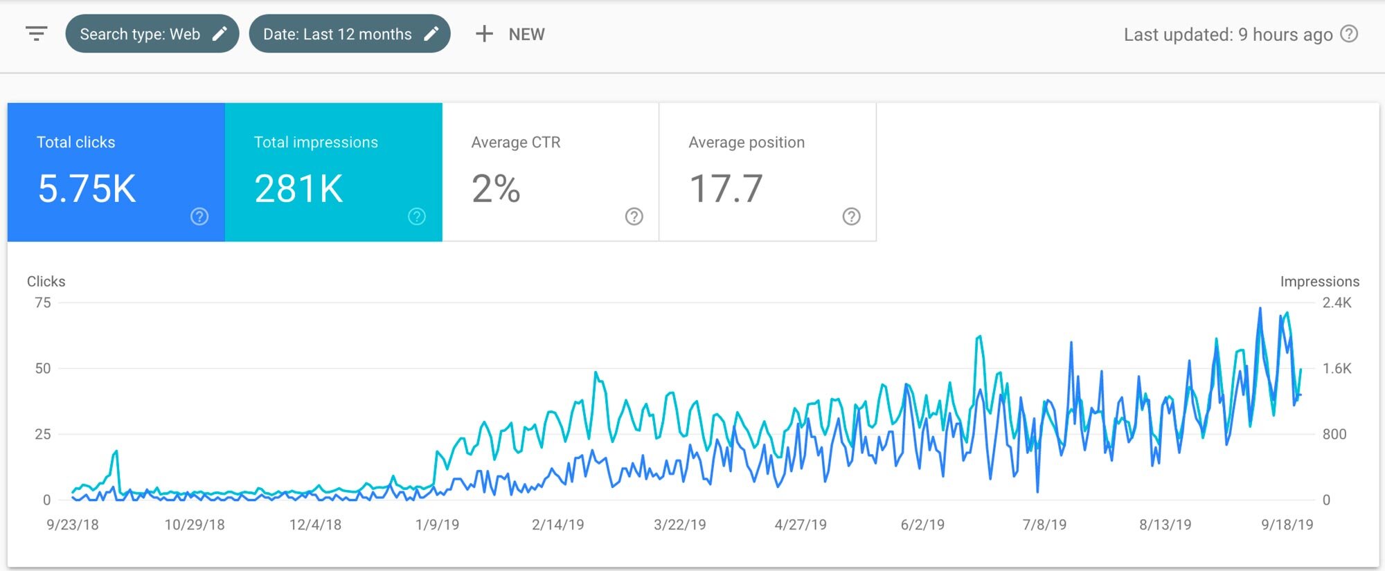Image resolution: width=1385 pixels, height=571 pixels.
Task: Click the 2/14/19 date label
Action: click(x=558, y=525)
